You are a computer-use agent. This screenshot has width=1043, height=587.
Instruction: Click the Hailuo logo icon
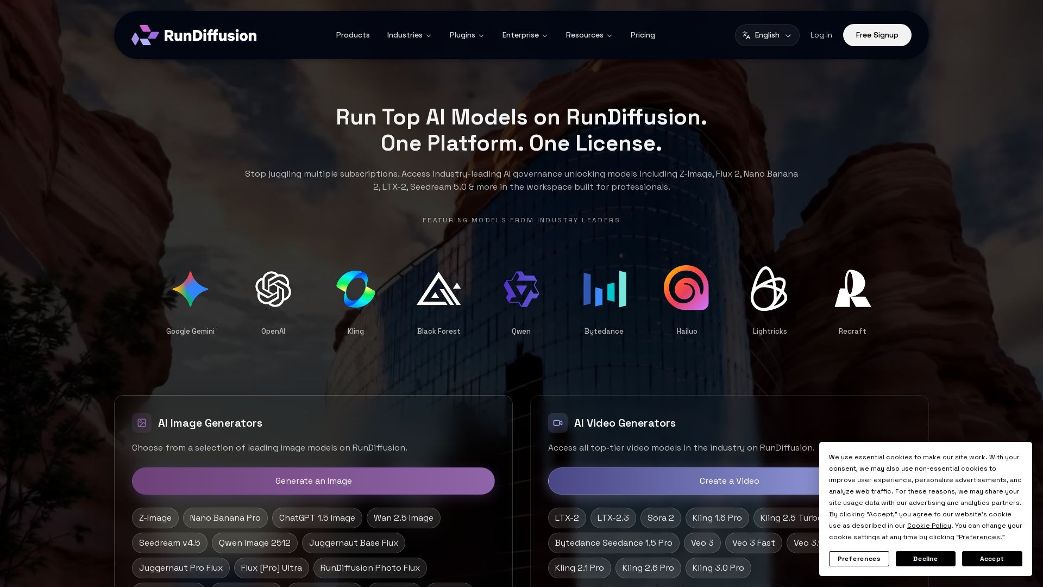pyautogui.click(x=686, y=288)
